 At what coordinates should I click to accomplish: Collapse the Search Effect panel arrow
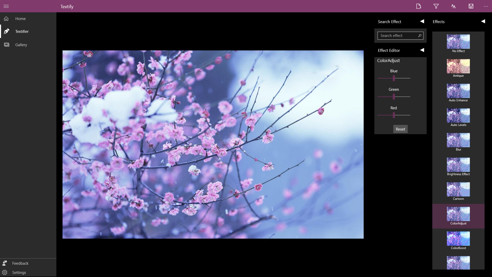[x=422, y=21]
